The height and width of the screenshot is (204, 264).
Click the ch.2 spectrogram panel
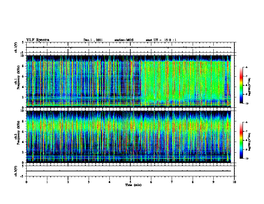click(x=129, y=137)
